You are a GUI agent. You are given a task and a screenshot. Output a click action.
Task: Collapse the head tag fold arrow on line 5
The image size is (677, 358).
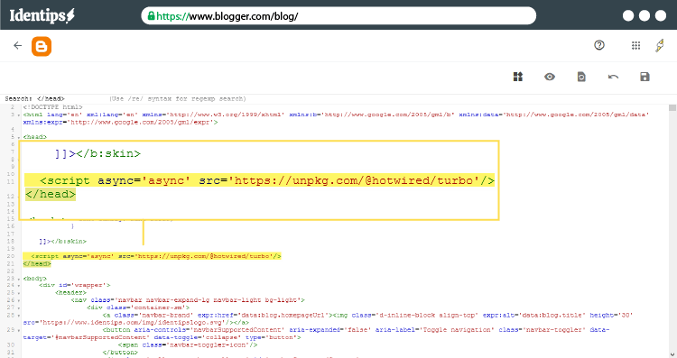click(x=19, y=137)
